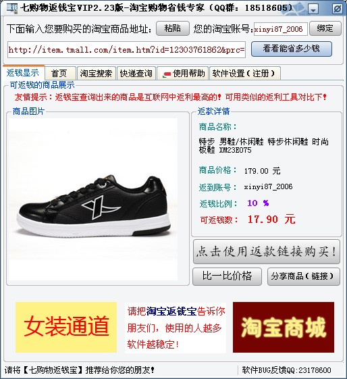Click the 粘贴 paste button

173,28
